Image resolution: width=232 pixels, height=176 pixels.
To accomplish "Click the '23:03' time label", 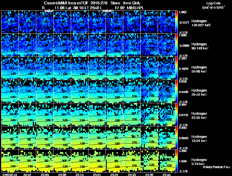I will tap(45, 175).
